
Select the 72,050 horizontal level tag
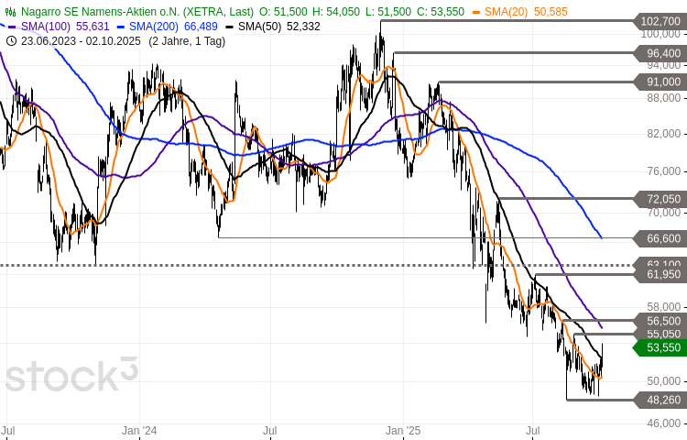coord(660,199)
